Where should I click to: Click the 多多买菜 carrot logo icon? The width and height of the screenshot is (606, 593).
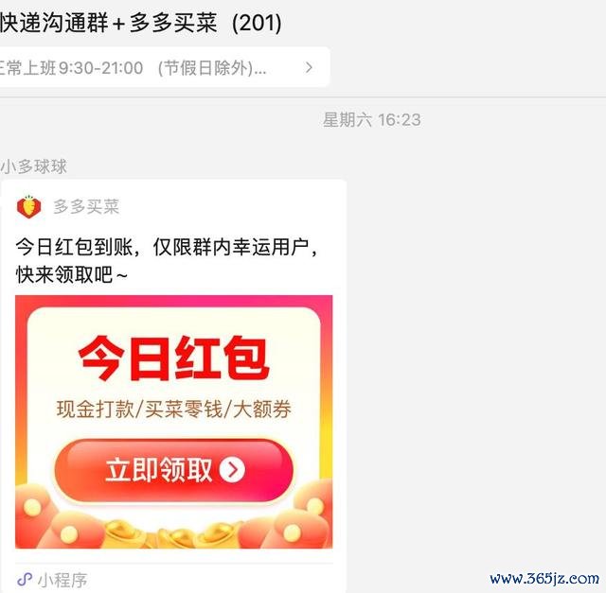point(29,206)
